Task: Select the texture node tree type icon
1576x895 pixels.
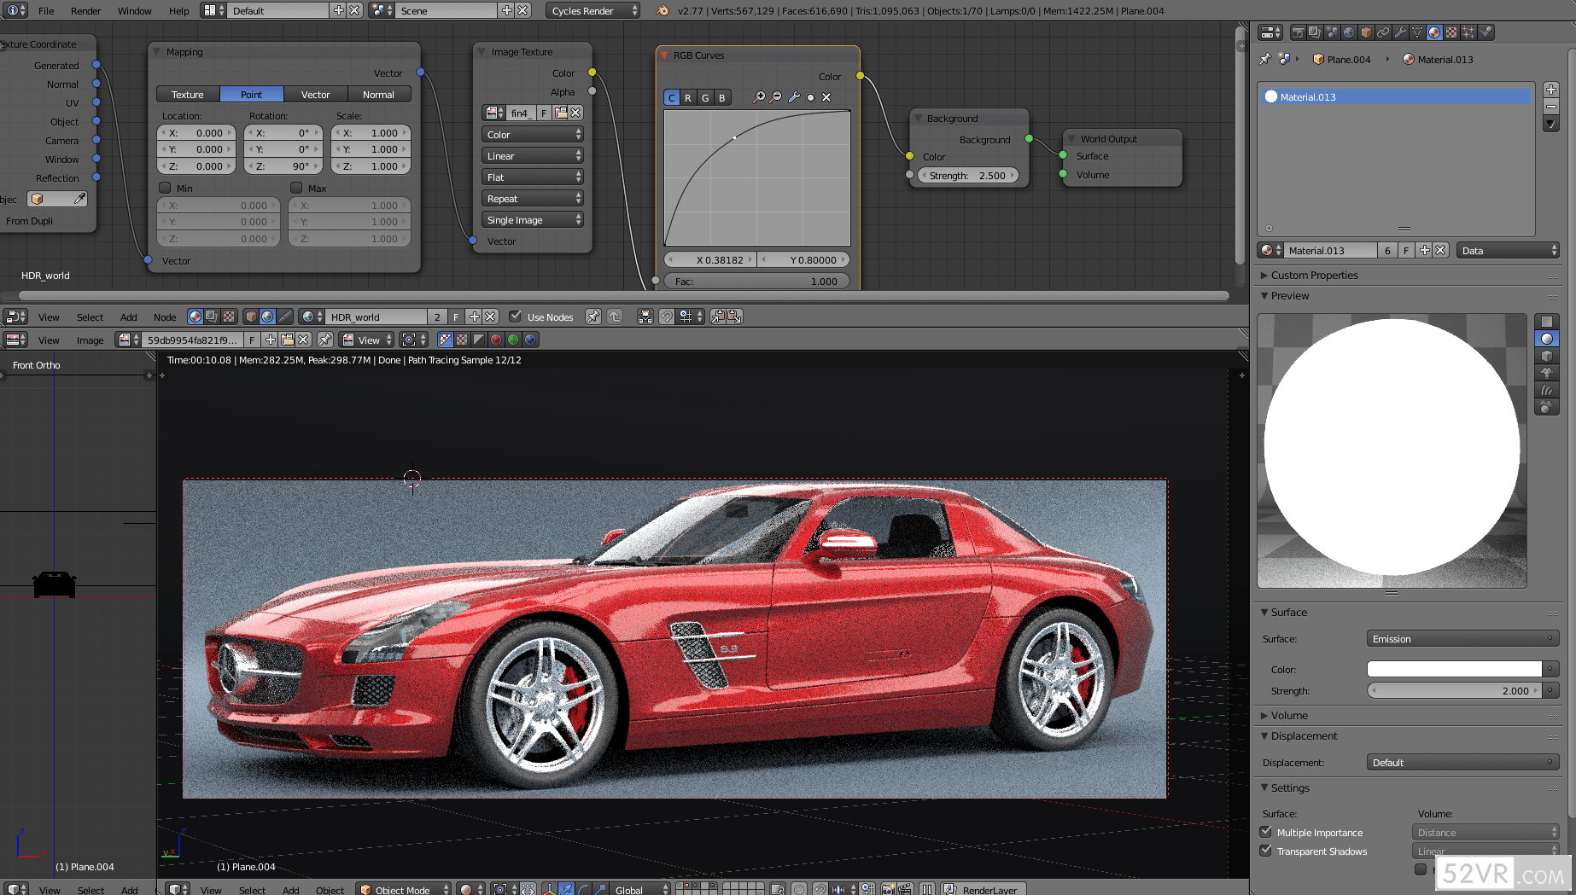Action: click(x=229, y=317)
